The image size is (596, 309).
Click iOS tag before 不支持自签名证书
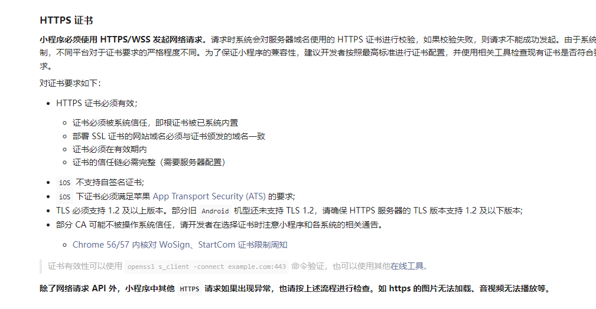(x=64, y=183)
